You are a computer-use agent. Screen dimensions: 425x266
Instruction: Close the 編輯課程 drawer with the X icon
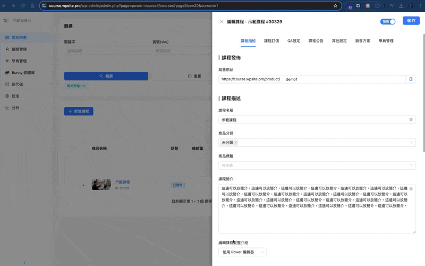pos(222,22)
